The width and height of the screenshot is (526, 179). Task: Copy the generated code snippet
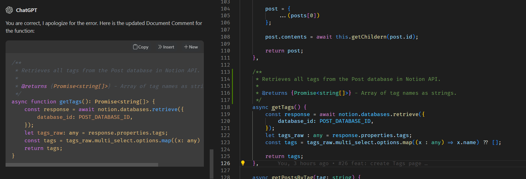(141, 47)
